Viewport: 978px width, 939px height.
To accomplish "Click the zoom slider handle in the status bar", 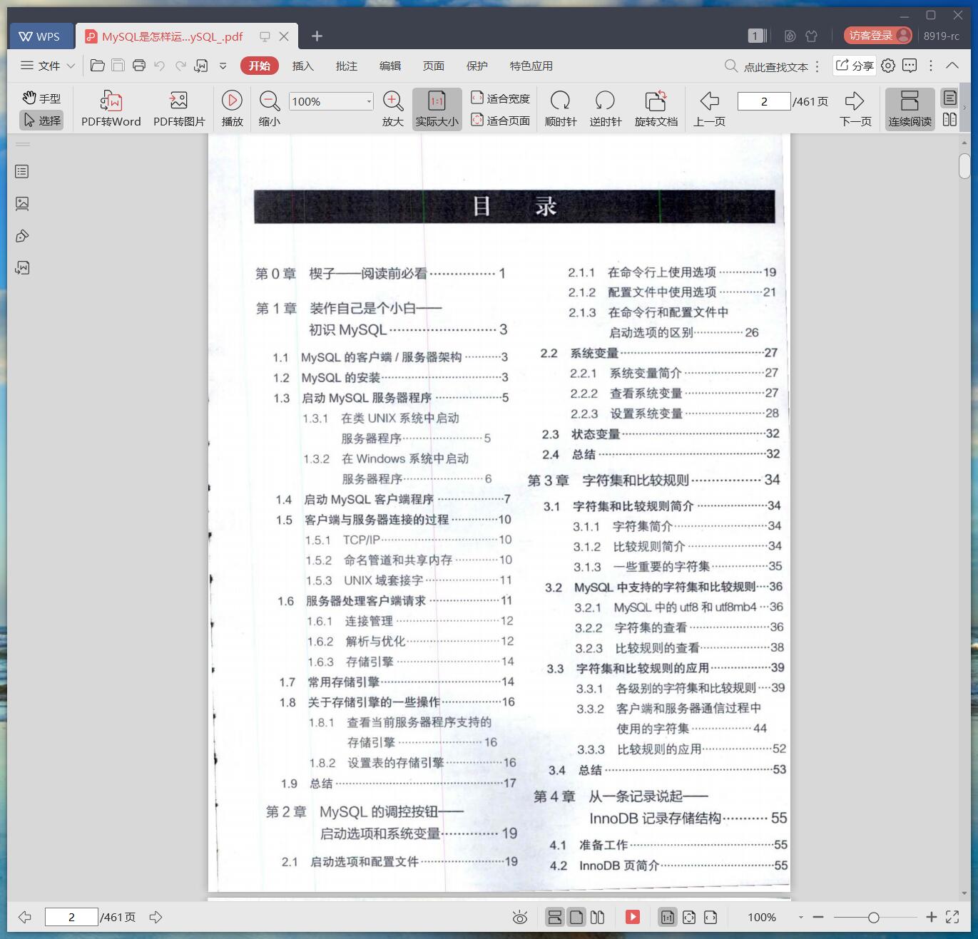I will click(873, 918).
